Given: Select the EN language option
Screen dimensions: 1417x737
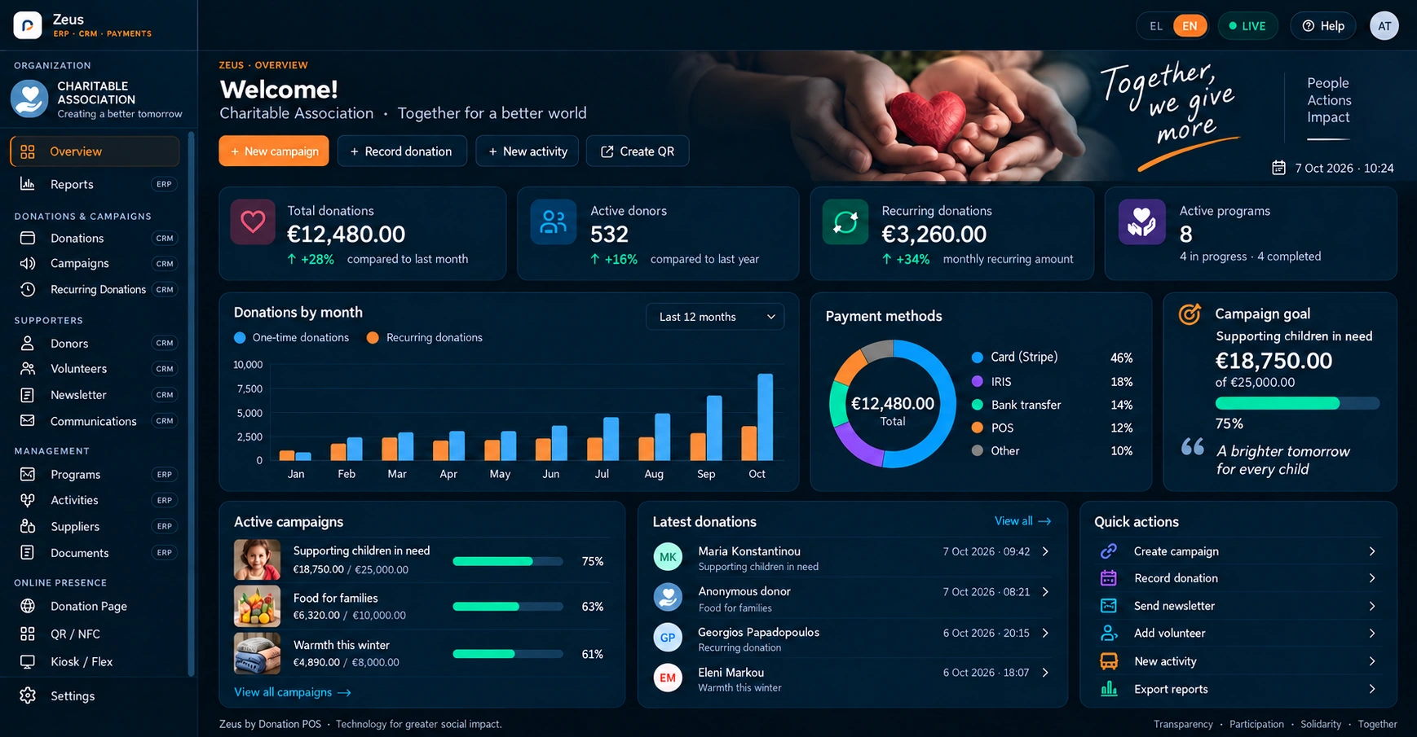Looking at the screenshot, I should click(x=1190, y=26).
